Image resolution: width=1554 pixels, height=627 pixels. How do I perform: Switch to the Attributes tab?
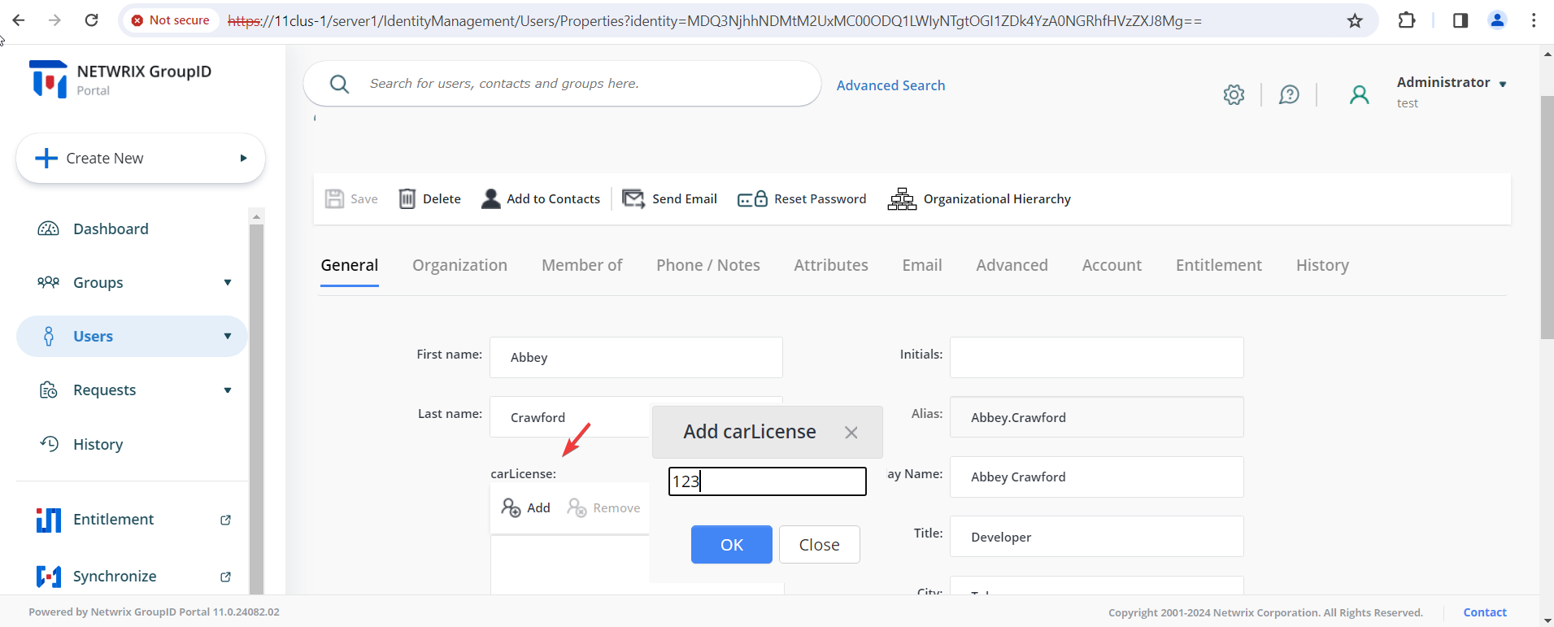(831, 265)
